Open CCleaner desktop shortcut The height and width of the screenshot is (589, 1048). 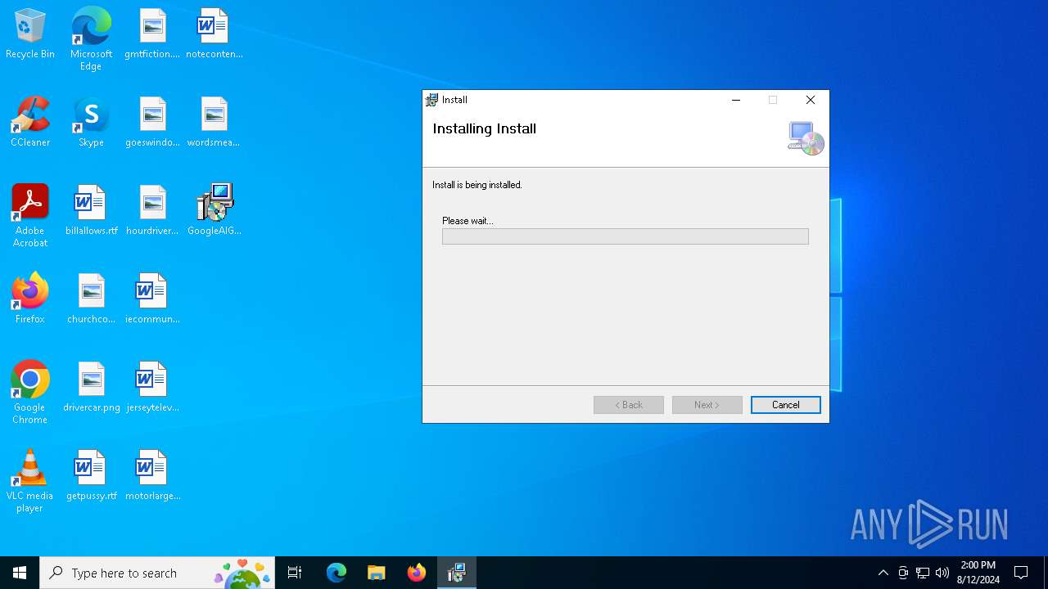[x=30, y=123]
